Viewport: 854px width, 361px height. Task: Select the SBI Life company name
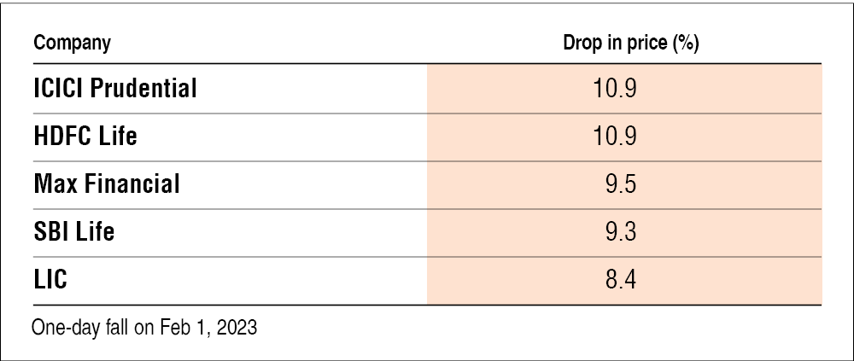(x=73, y=231)
